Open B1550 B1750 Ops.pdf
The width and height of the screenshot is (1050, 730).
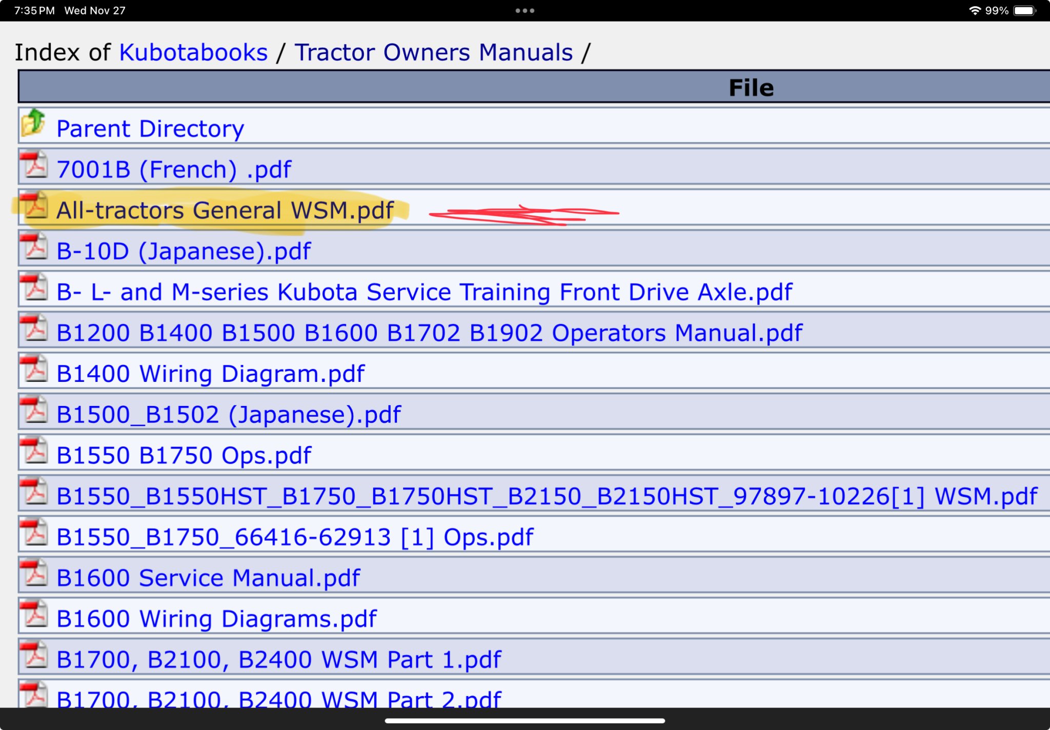click(184, 455)
